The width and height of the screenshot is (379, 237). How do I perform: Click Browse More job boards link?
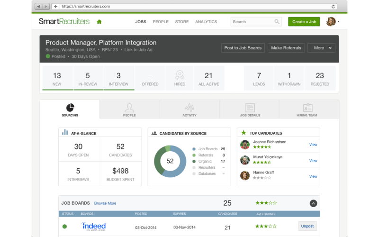(105, 203)
